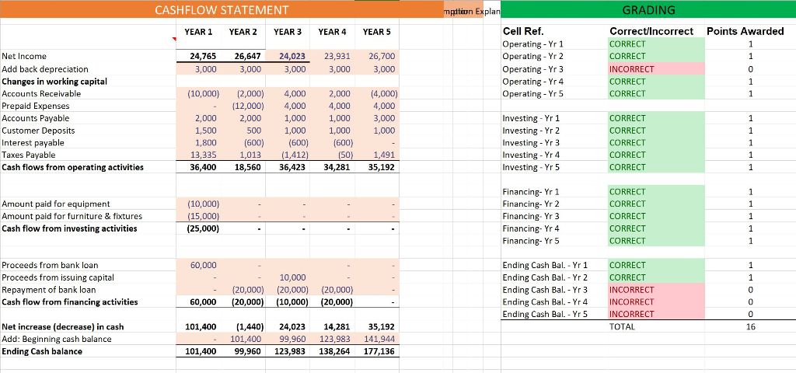Click Cash flow from financing activities label

pos(69,302)
